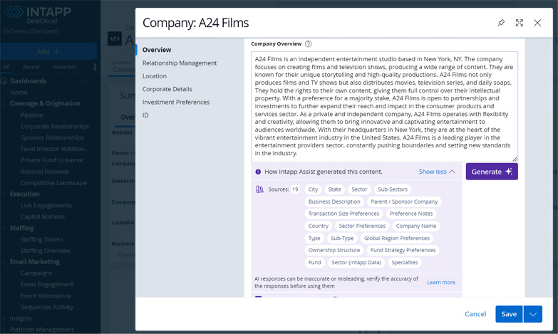Open the sidebar more options menu
This screenshot has height=334, width=558.
coord(95,67)
